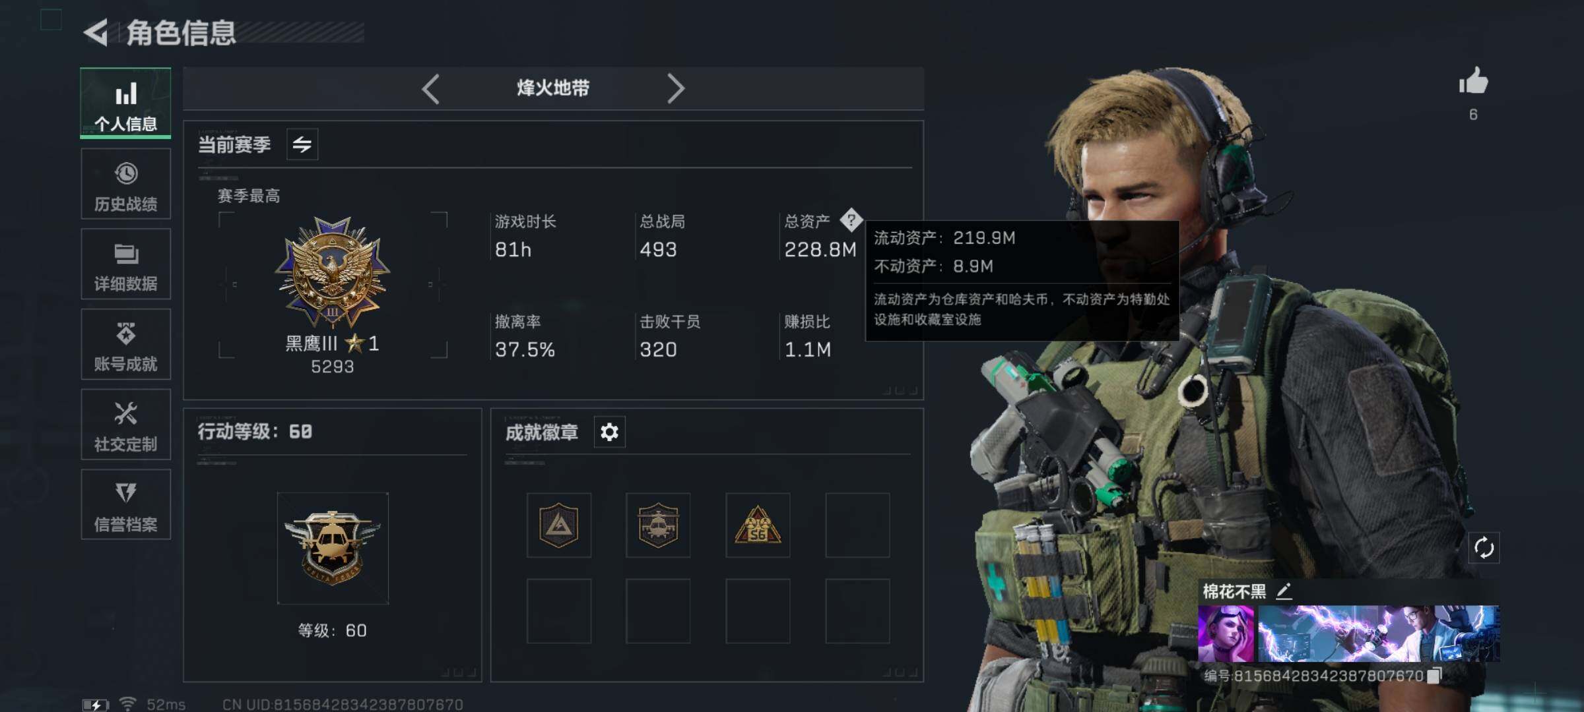Viewport: 1584px width, 712px height.
Task: Go back using the arrow beside 角色信息
Action: (x=96, y=32)
